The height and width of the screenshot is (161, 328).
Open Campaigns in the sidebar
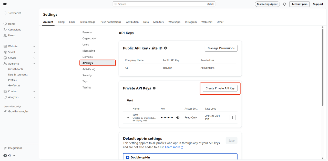click(14, 30)
